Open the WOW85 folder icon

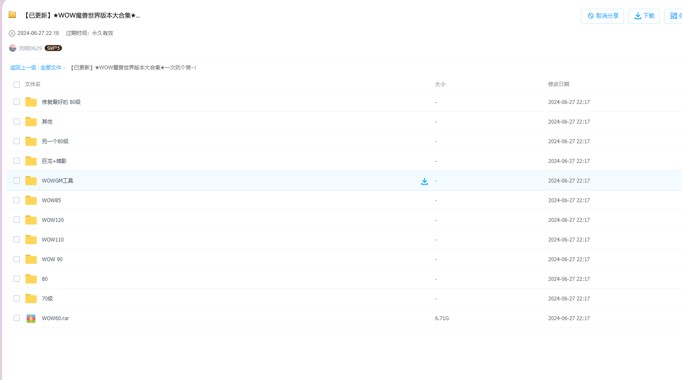coord(31,200)
